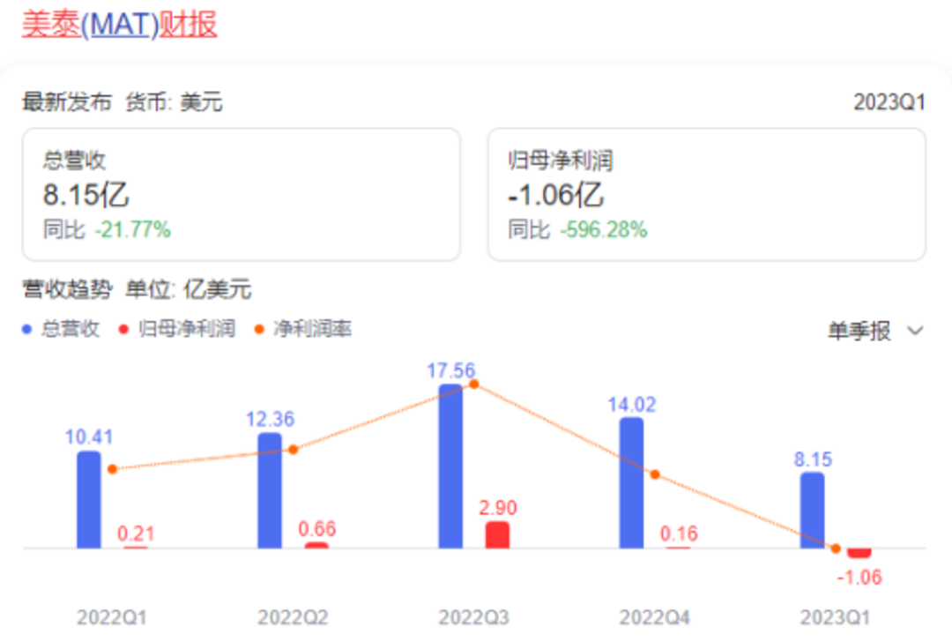Click the 2023Q1 period label at top right
The height and width of the screenshot is (642, 952).
pyautogui.click(x=889, y=102)
